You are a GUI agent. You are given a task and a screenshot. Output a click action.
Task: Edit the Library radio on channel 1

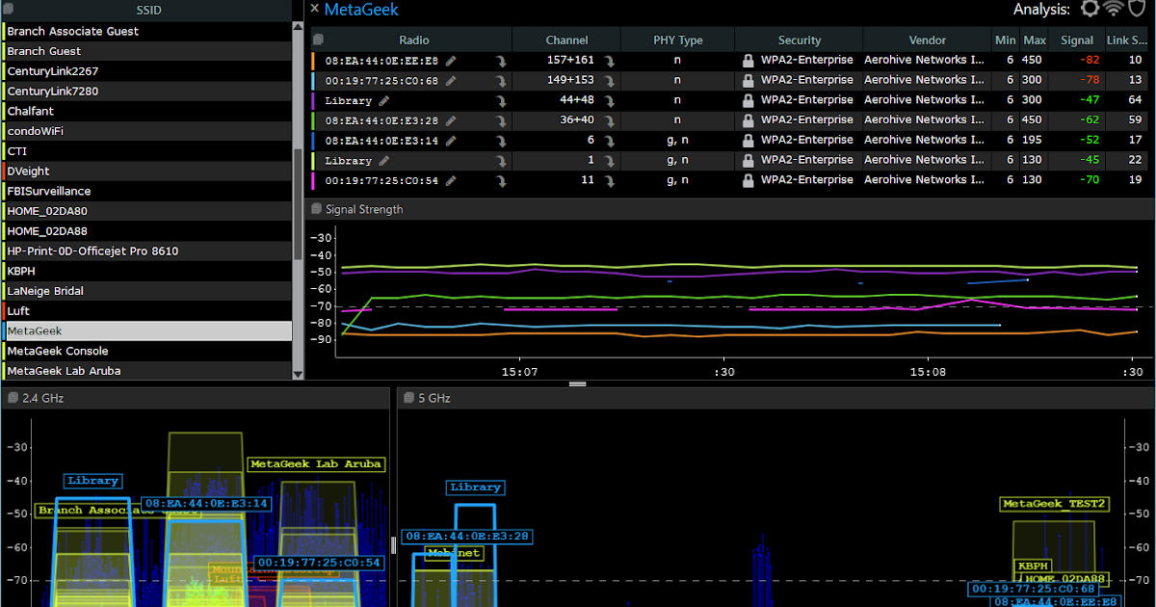(x=383, y=160)
